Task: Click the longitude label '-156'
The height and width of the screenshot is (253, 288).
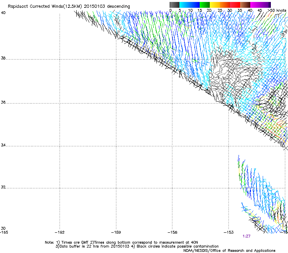Action: click(172, 232)
